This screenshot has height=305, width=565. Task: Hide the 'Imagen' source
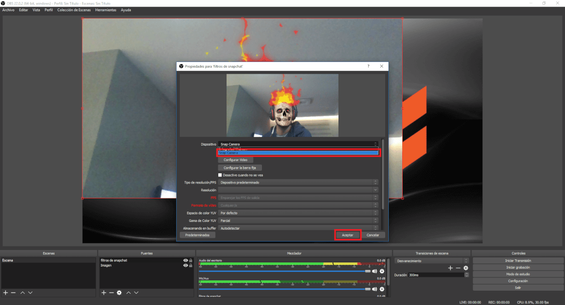(185, 266)
